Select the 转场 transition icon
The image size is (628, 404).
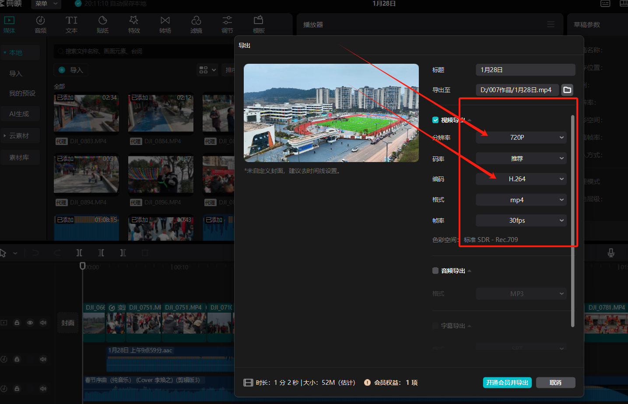165,21
